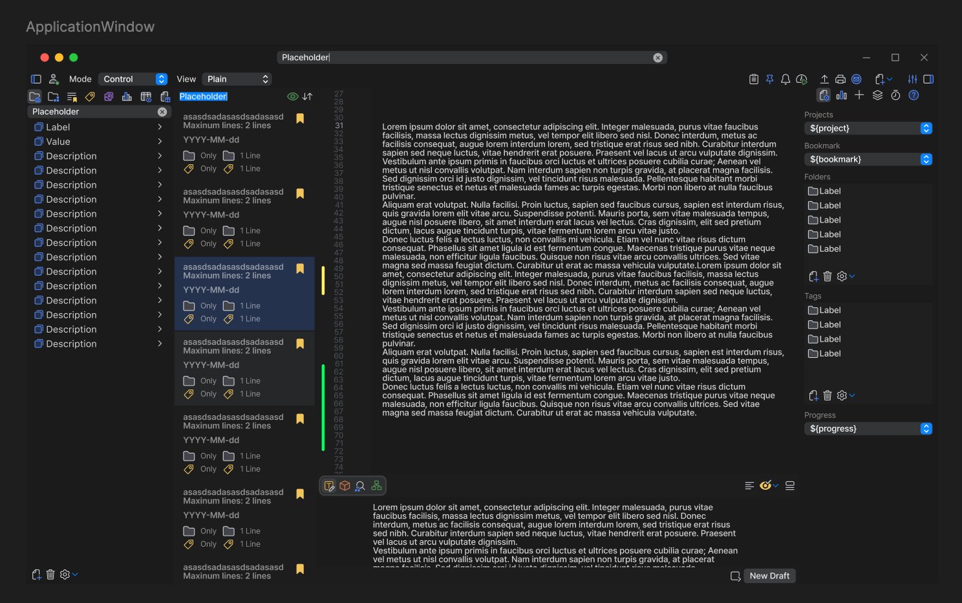
Task: Add new document at sidebar bottom
Action: (36, 575)
